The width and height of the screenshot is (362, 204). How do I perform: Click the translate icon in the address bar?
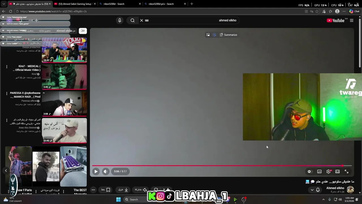(312, 11)
